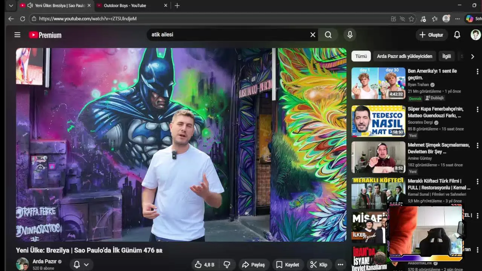Open Arda Pazır channel avatar
Image resolution: width=482 pixels, height=271 pixels.
22,264
